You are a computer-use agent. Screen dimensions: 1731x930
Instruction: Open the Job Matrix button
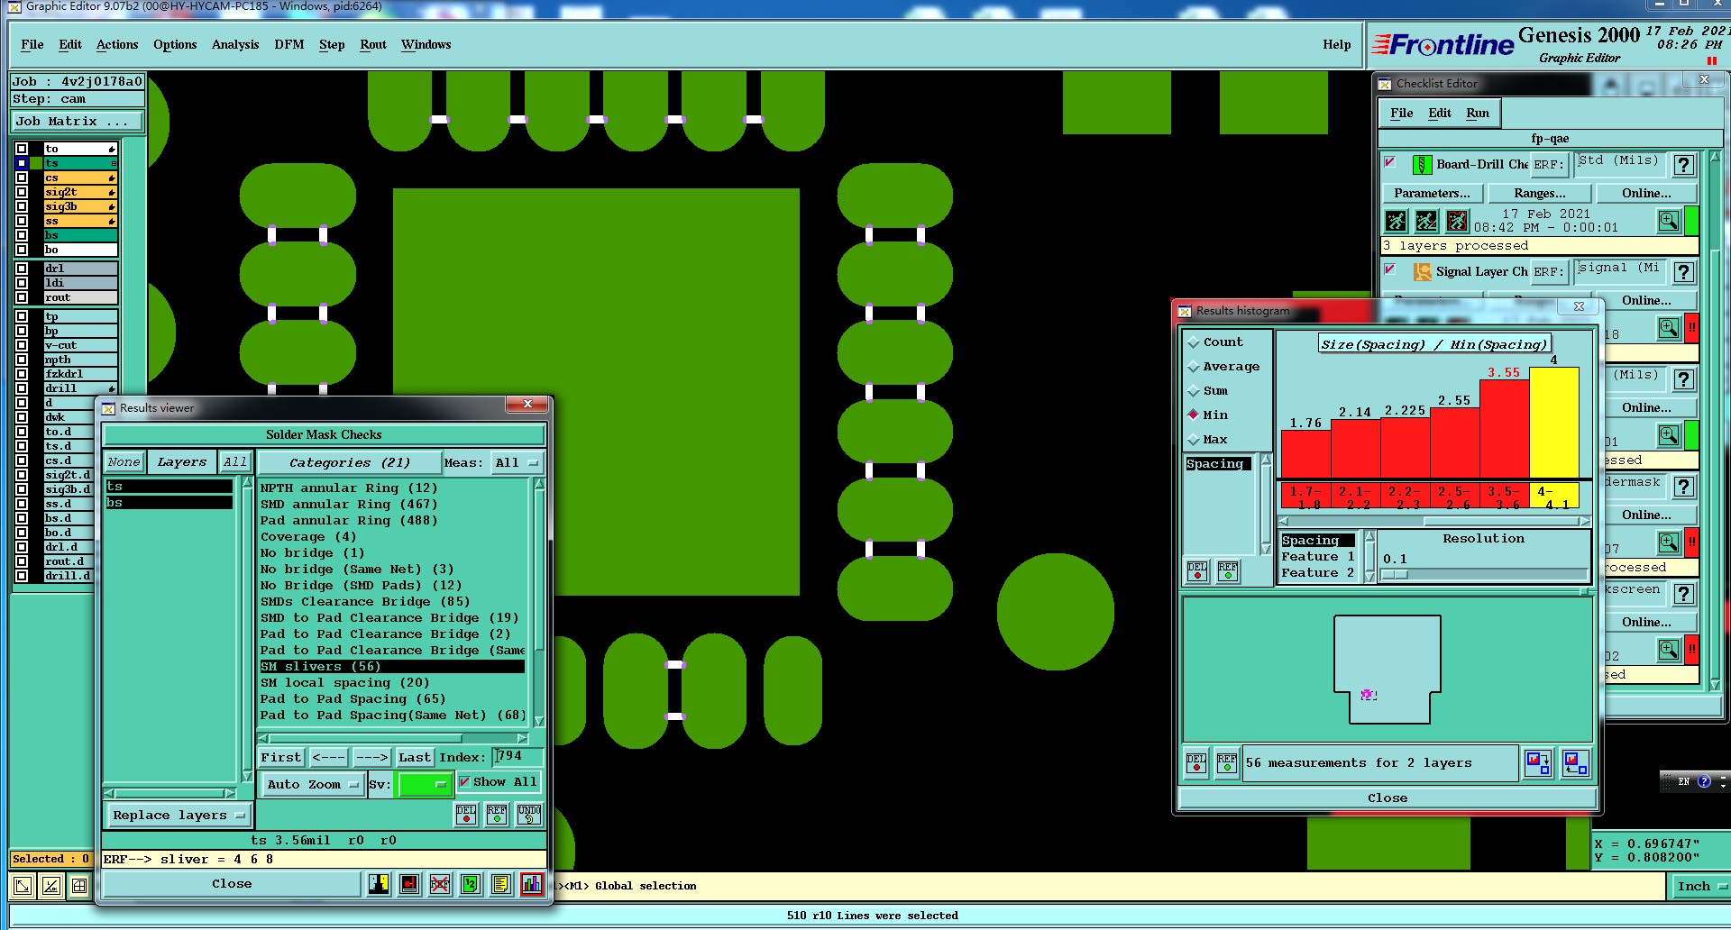click(x=78, y=122)
